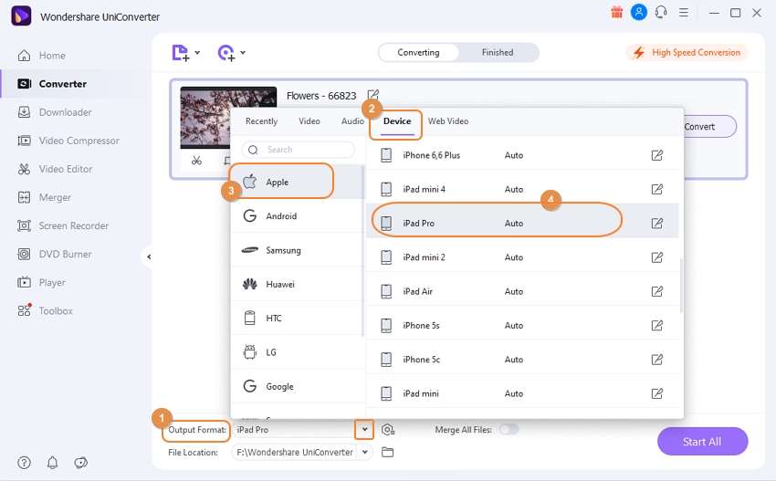Select the Google brand
Image resolution: width=776 pixels, height=481 pixels.
(x=297, y=386)
